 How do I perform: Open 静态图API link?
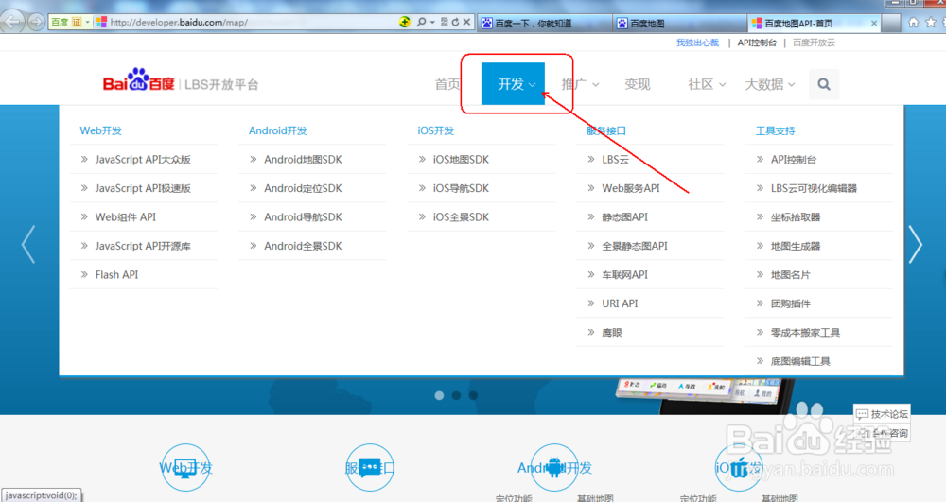coord(624,216)
